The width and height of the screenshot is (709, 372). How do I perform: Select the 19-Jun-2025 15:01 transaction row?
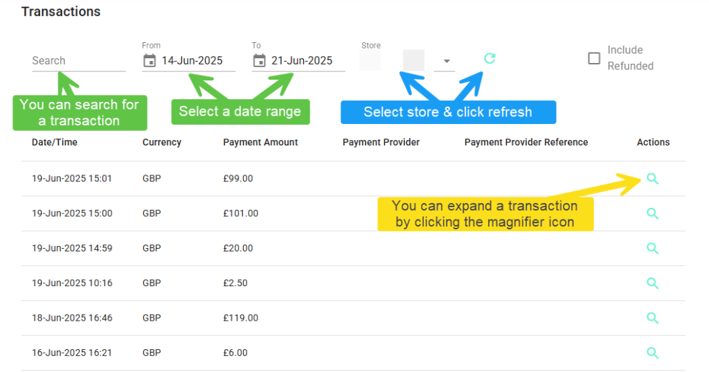coord(353,179)
